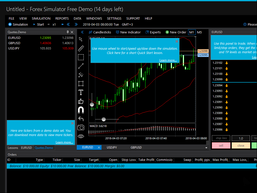Create a New Order

tap(176, 32)
